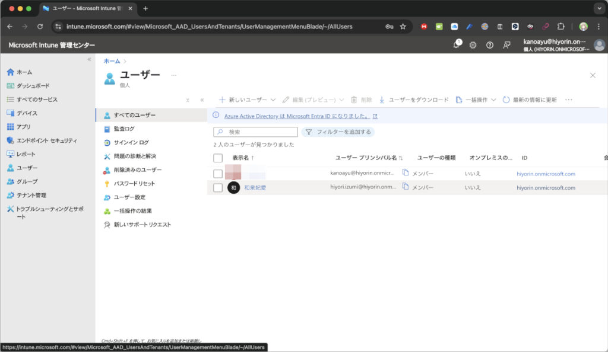Copy kanoayu principal name with copy icon

click(x=405, y=172)
